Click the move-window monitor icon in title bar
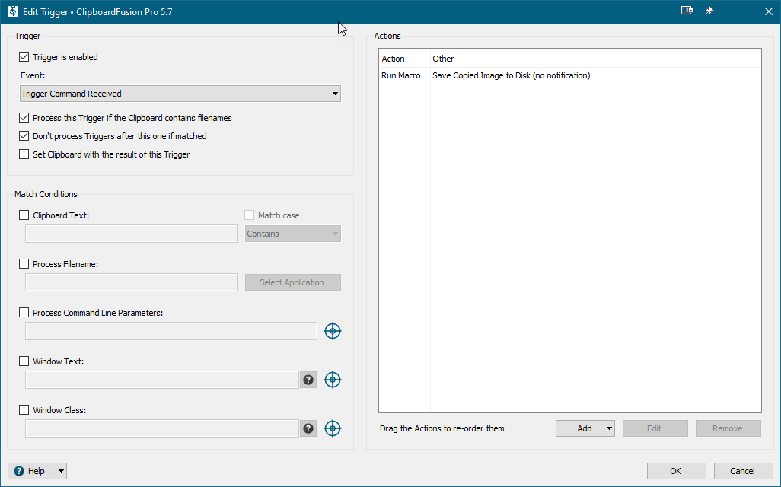 [x=687, y=11]
